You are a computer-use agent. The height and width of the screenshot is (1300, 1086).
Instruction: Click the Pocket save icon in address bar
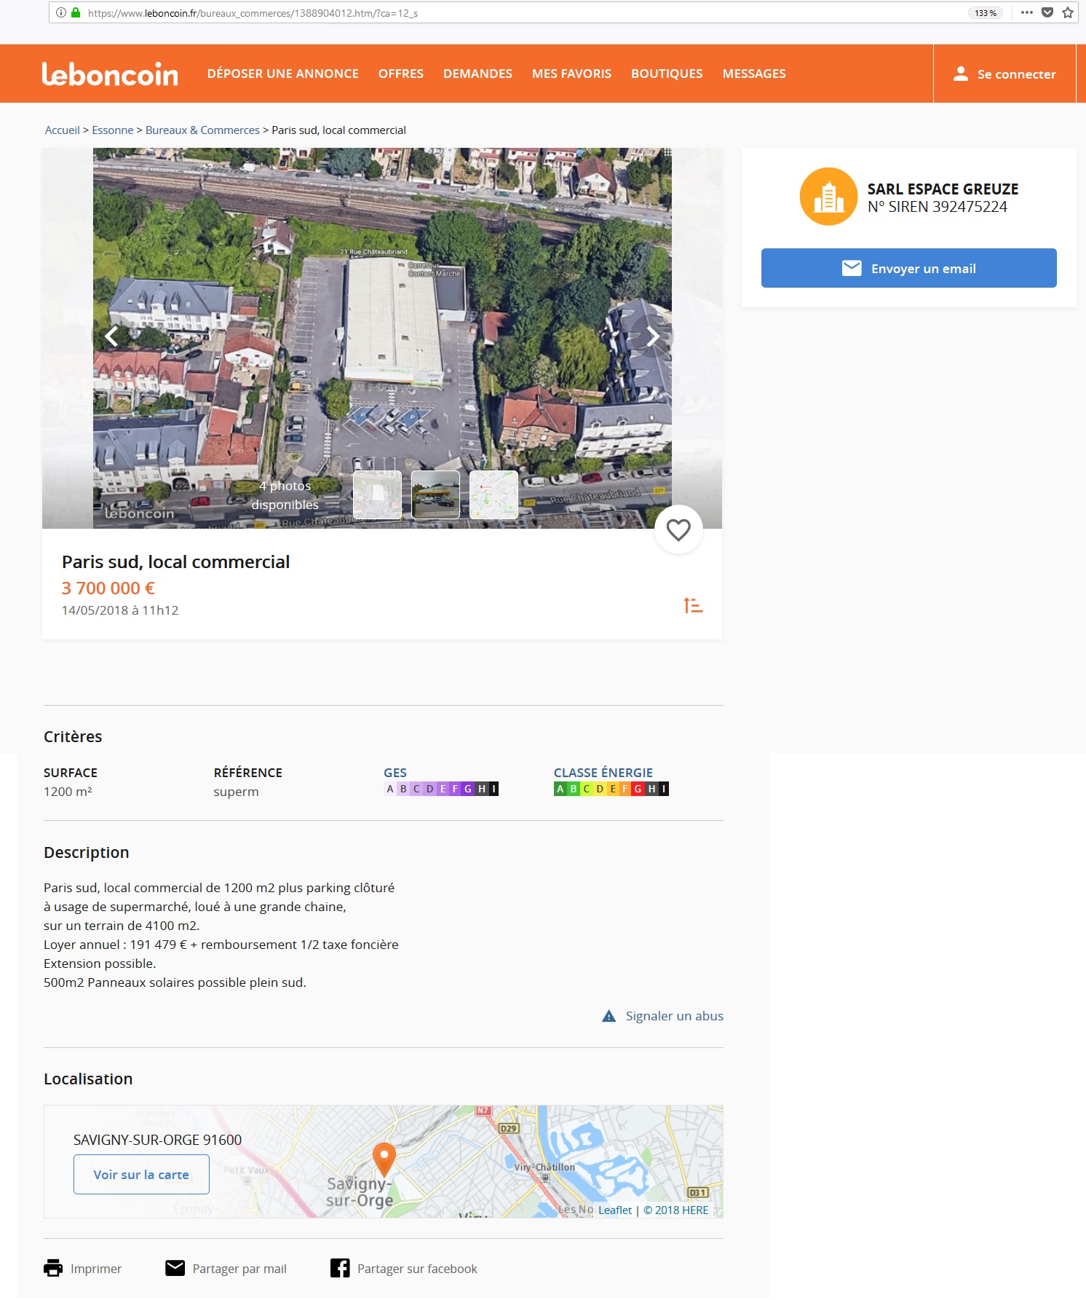coord(1047,12)
